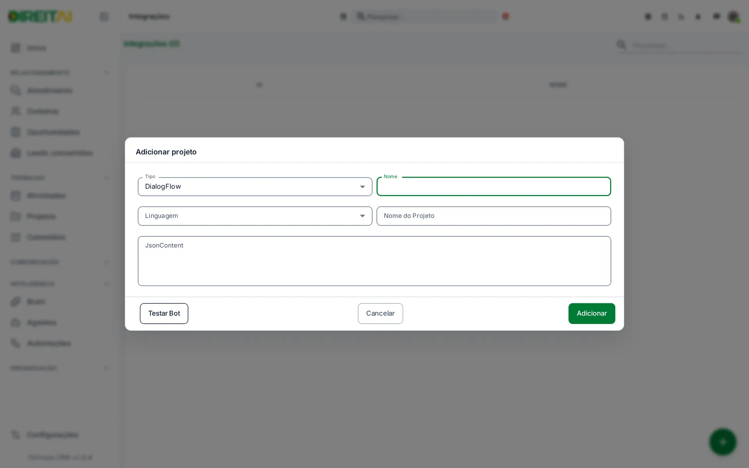
Task: Open the chat bubble icon in top bar
Action: click(x=716, y=17)
